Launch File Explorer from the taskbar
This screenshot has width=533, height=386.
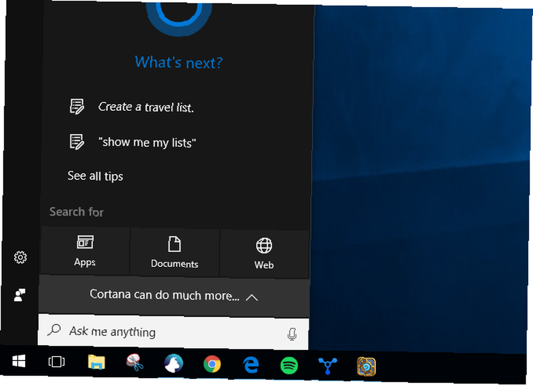[96, 362]
